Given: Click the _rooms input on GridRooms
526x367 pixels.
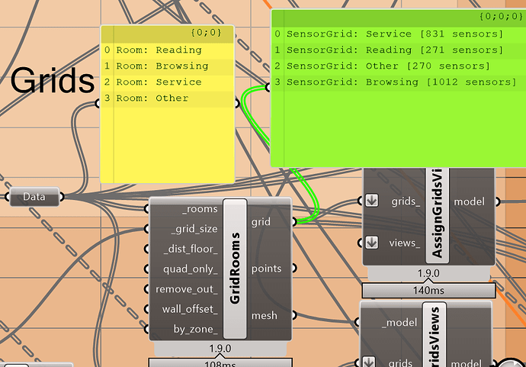Looking at the screenshot, I should pyautogui.click(x=199, y=209).
